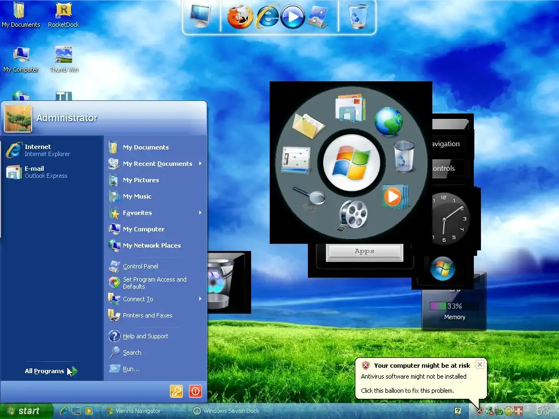Click the Windows orb in Vienna Navigator
Image resolution: width=559 pixels, height=419 pixels.
352,163
